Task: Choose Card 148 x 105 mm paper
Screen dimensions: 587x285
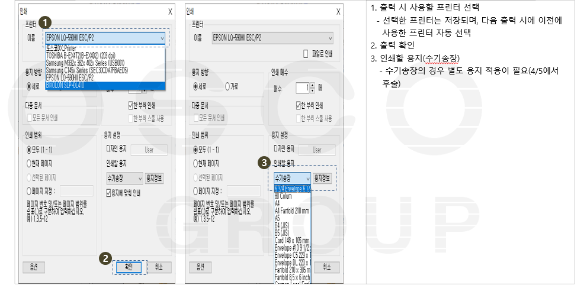Action: 292,240
